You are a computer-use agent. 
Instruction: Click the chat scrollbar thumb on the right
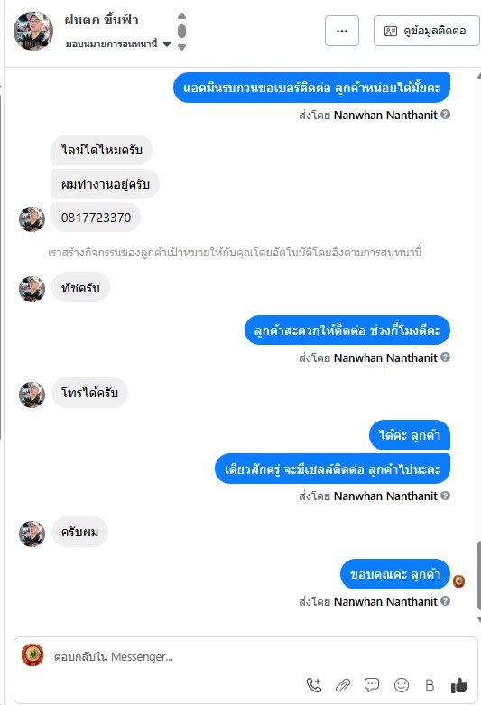479,576
